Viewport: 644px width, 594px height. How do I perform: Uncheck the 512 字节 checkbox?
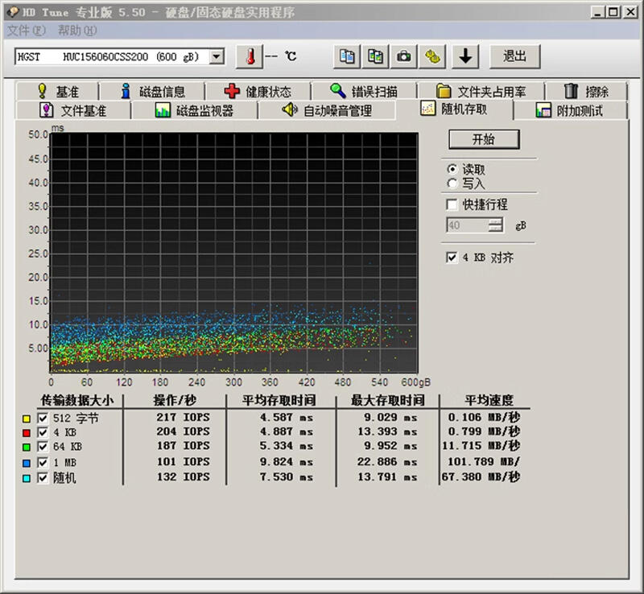click(x=43, y=419)
